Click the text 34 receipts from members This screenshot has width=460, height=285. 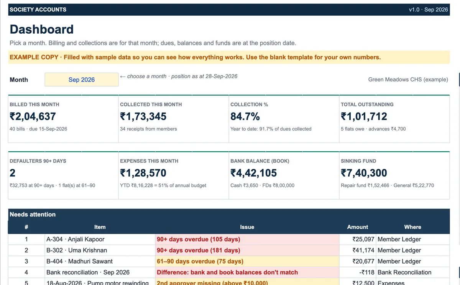148,129
